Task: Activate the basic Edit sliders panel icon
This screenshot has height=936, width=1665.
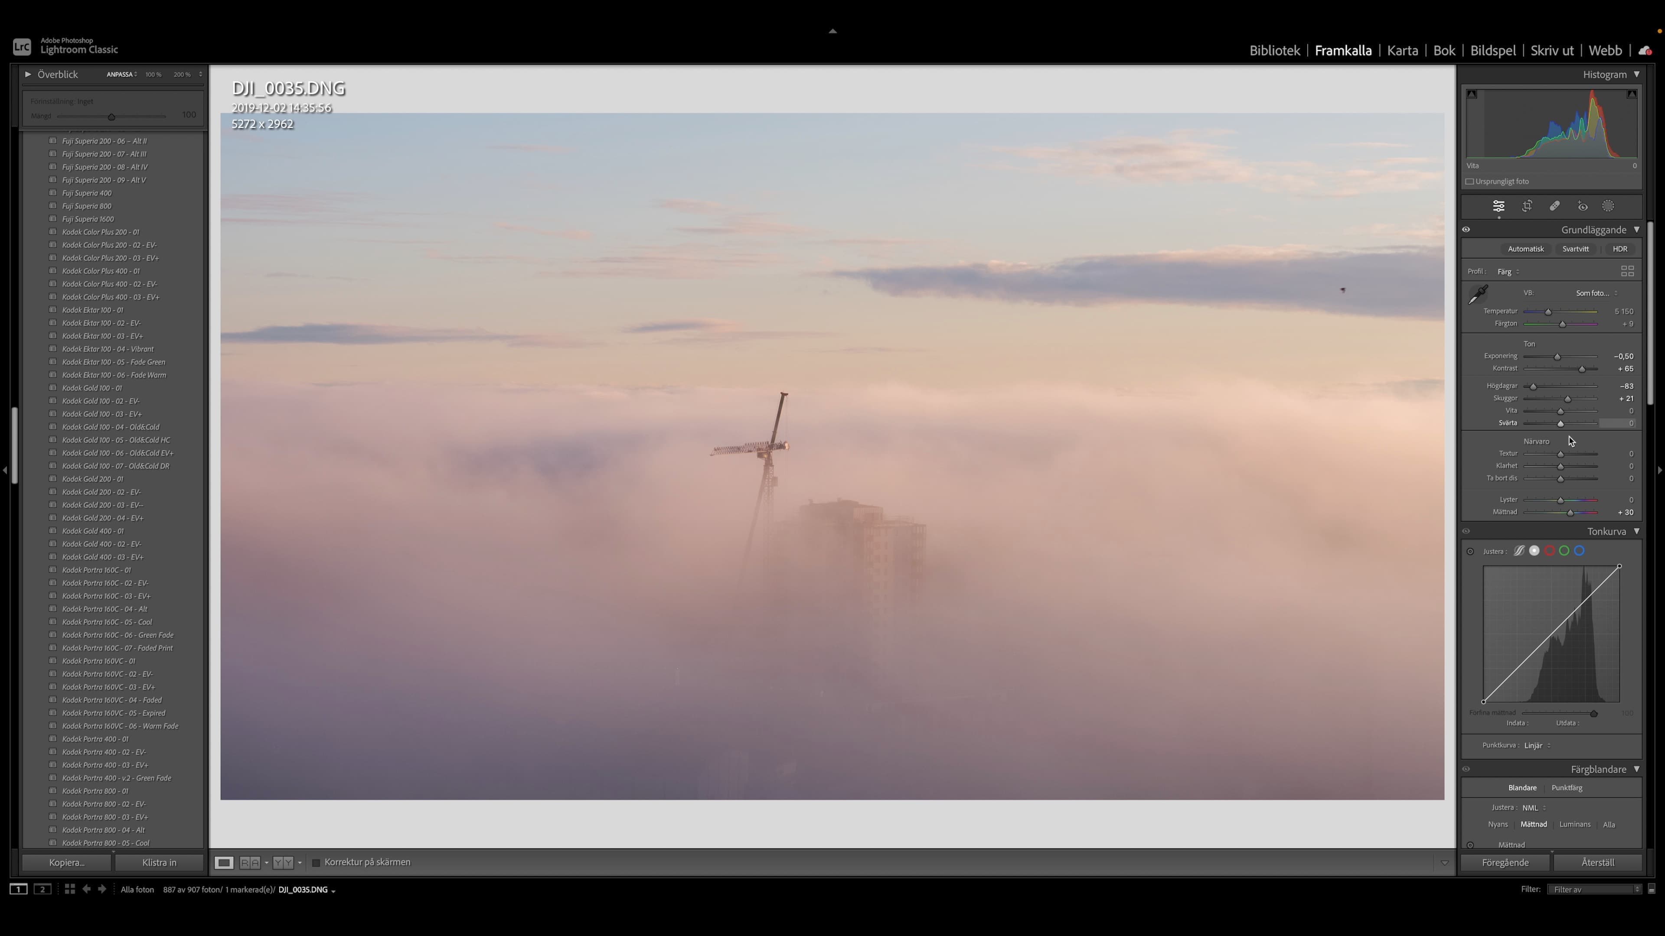Action: (1498, 206)
